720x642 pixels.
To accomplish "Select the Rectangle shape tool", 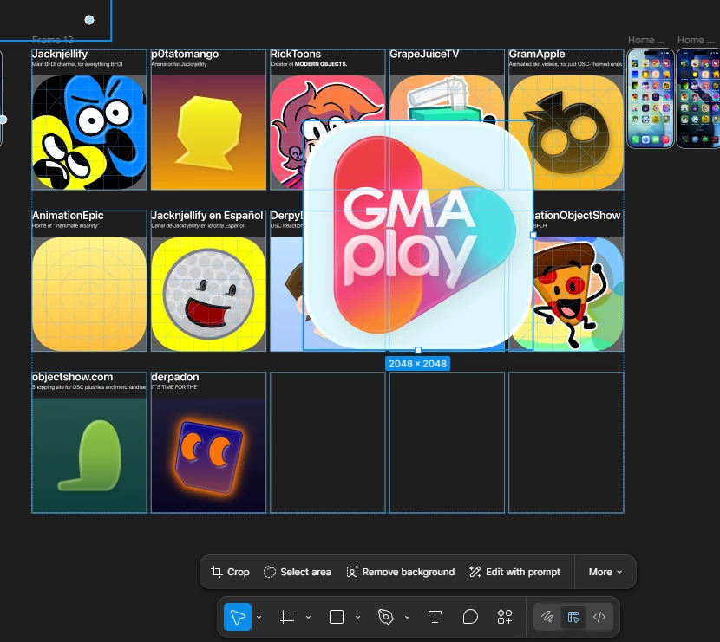I will [337, 617].
